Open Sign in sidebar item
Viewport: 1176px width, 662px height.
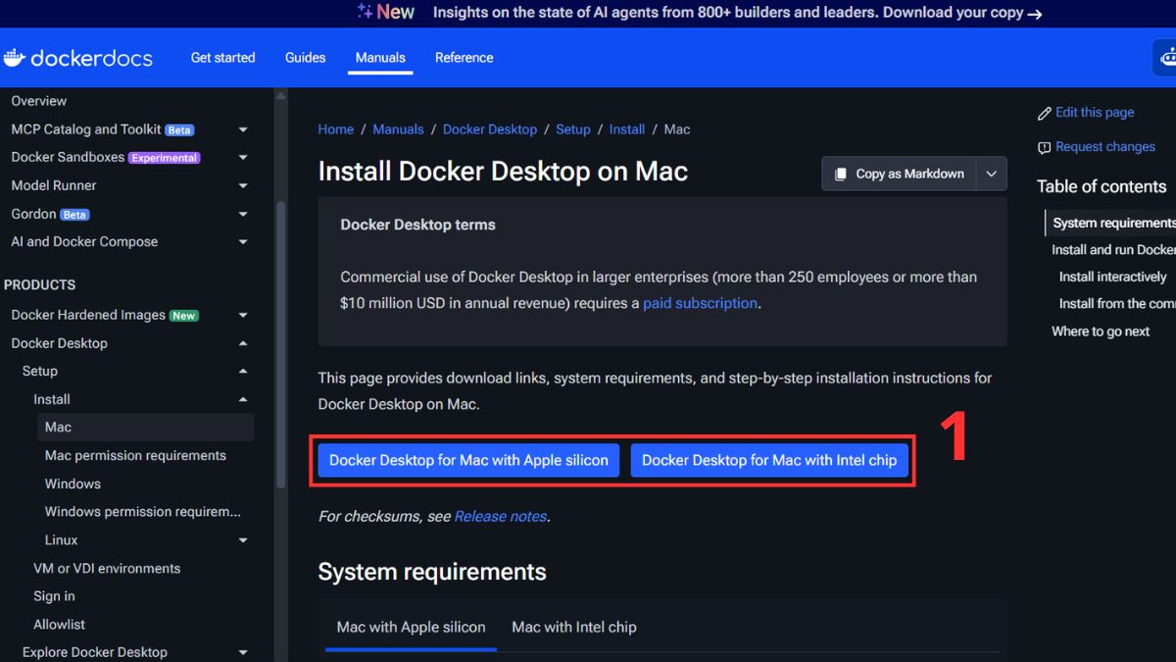54,596
